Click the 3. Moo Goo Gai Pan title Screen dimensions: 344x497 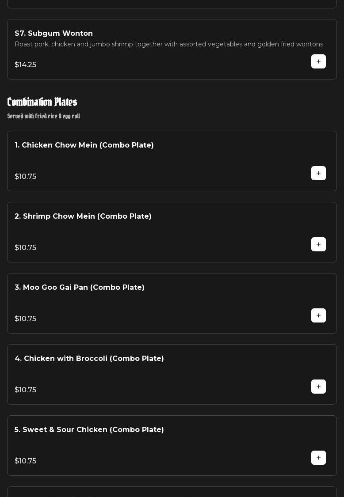point(80,288)
